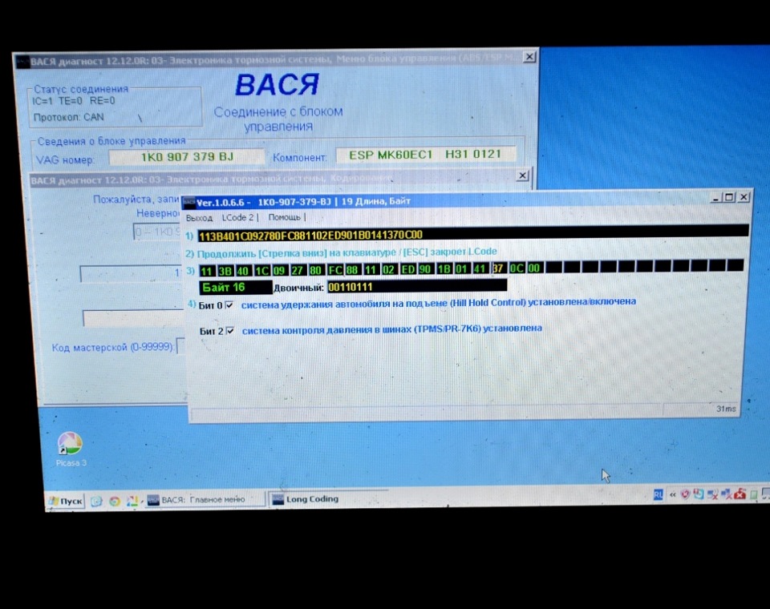The width and height of the screenshot is (770, 609).
Task: Select byte cell 40
Action: pyautogui.click(x=242, y=270)
